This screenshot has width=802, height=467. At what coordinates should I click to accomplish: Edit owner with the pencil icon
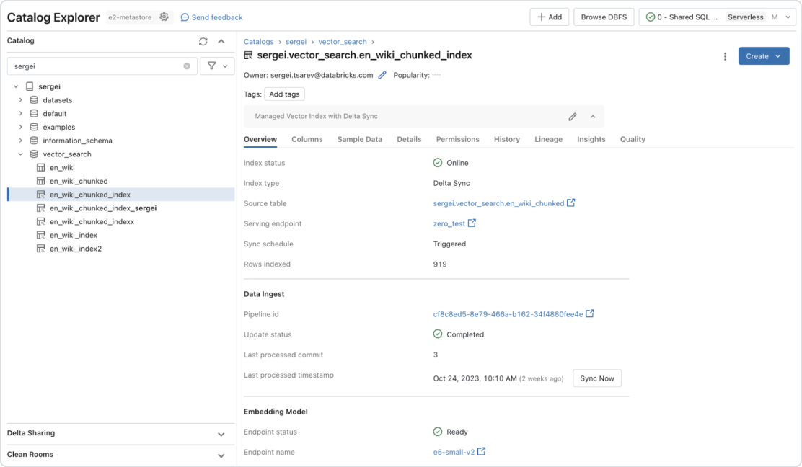[x=382, y=75]
